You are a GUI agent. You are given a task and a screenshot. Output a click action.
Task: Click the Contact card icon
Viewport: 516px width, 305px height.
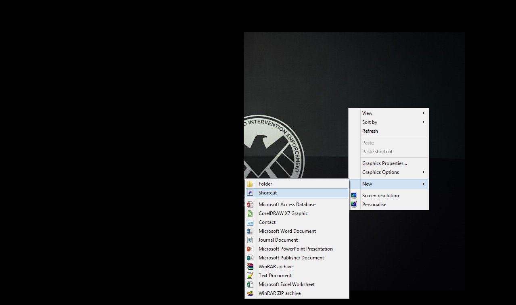pyautogui.click(x=250, y=222)
